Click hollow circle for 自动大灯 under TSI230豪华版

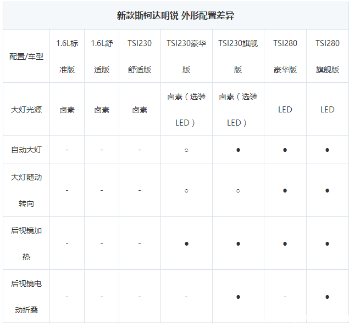click(186, 150)
